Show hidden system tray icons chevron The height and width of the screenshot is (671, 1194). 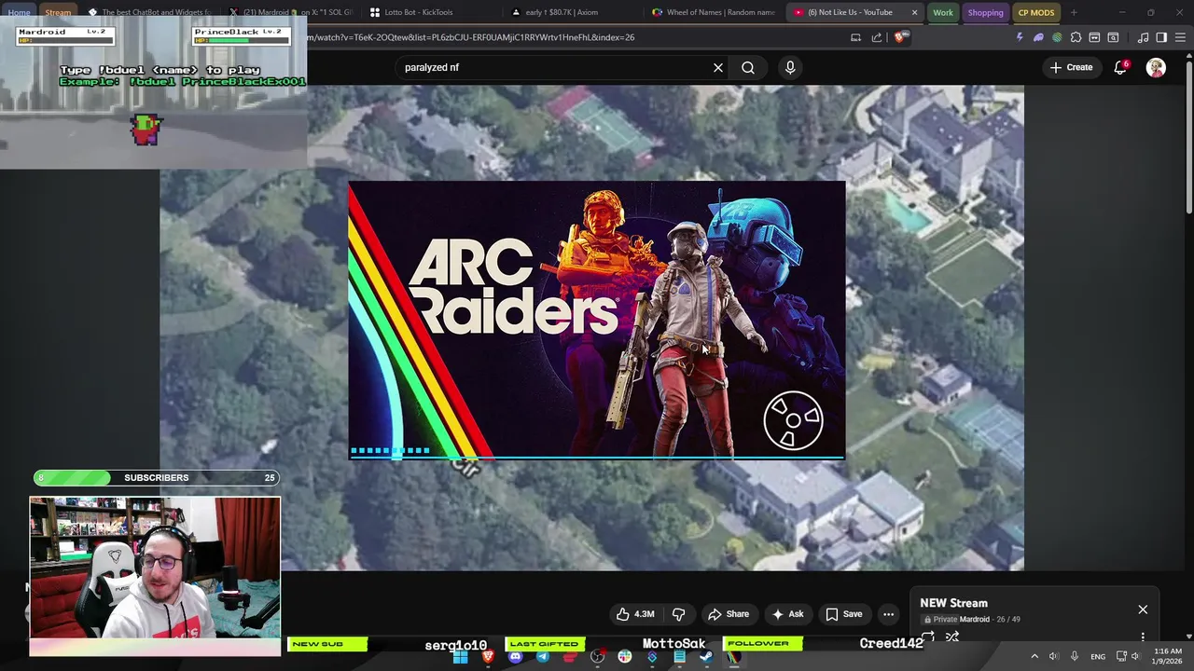tap(1034, 656)
